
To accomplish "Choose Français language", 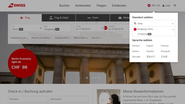I will (x=164, y=46).
